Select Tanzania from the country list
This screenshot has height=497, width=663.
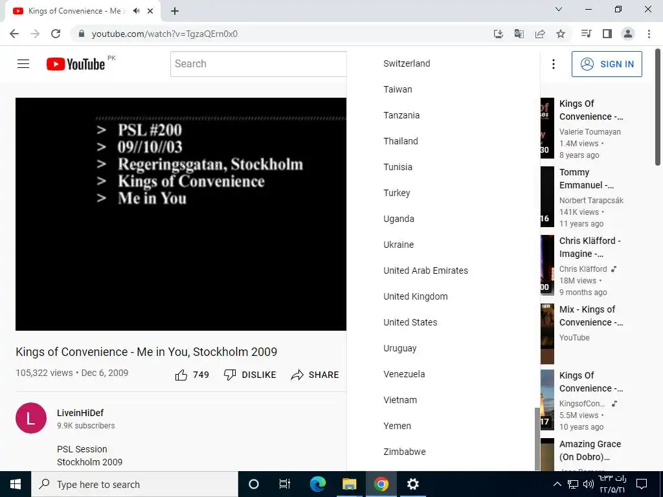pyautogui.click(x=401, y=115)
